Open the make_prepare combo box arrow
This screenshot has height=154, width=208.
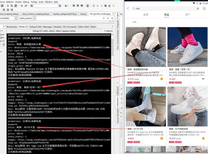tap(34, 18)
